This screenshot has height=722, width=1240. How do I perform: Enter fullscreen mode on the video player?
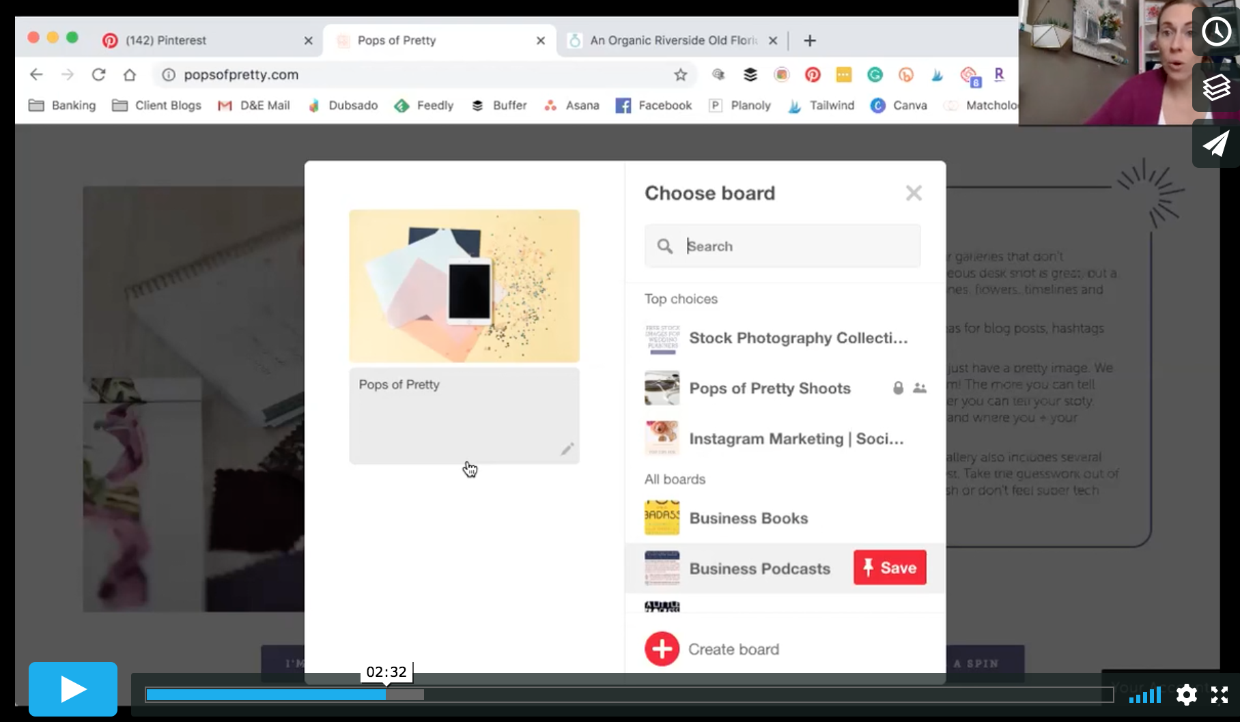1220,695
